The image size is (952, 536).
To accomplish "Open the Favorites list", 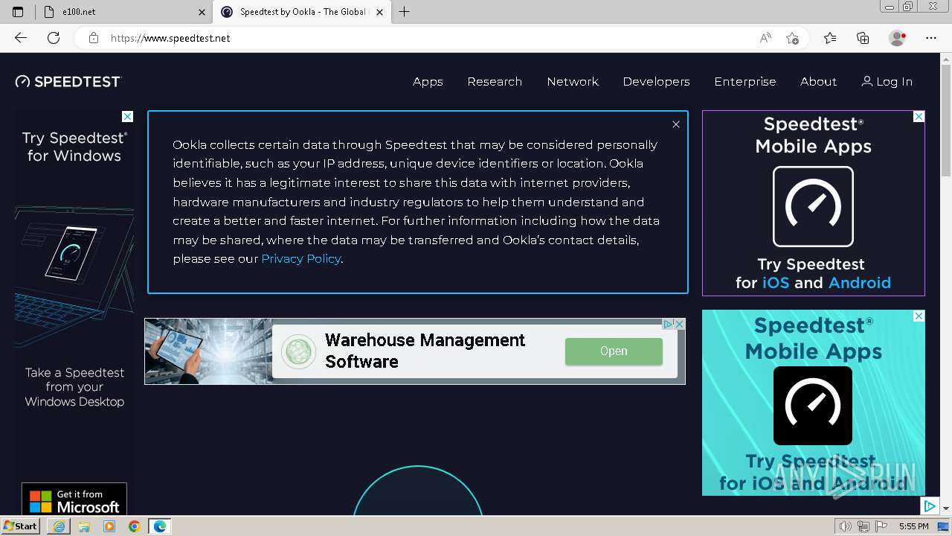I will (x=830, y=38).
